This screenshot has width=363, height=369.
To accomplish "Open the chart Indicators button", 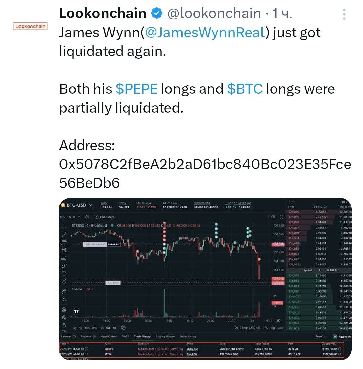I will click(x=105, y=217).
